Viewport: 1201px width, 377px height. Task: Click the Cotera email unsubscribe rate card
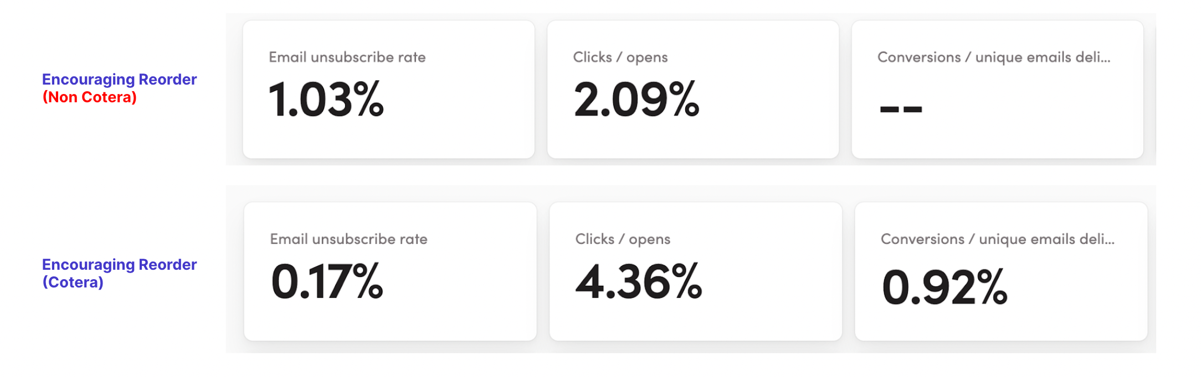click(x=390, y=271)
